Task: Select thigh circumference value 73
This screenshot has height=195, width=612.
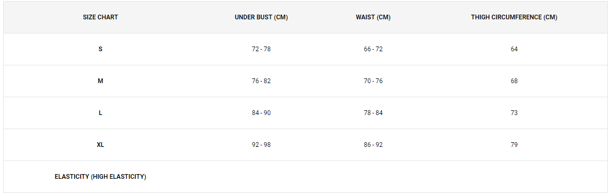Action: [514, 113]
